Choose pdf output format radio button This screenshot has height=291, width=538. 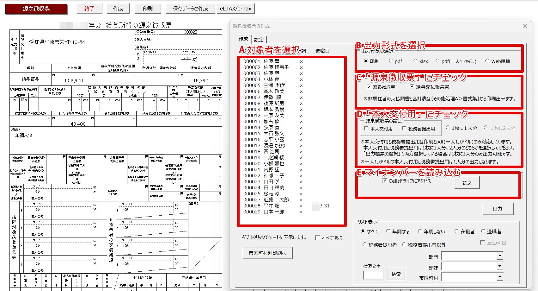[x=391, y=61]
